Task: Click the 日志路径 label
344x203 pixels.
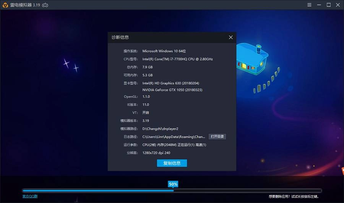Action: pos(131,137)
